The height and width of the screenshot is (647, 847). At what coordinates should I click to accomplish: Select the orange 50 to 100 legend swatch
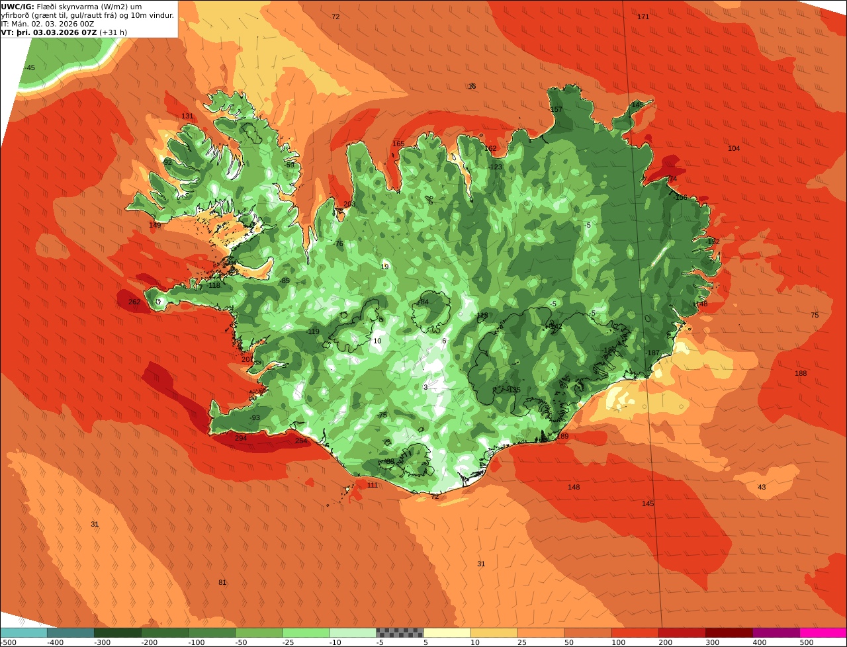(x=588, y=632)
